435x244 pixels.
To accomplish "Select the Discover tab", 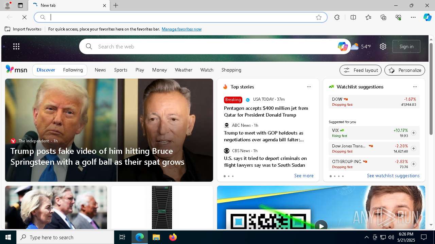I will [46, 70].
